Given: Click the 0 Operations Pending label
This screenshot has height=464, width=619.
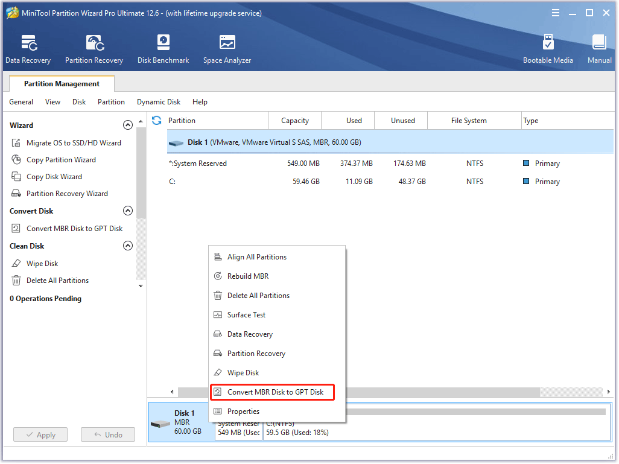Looking at the screenshot, I should point(46,299).
